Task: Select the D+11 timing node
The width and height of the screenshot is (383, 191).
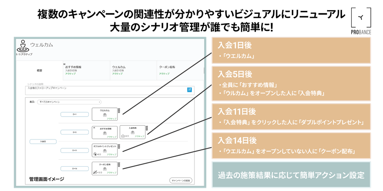Action: (x=75, y=150)
